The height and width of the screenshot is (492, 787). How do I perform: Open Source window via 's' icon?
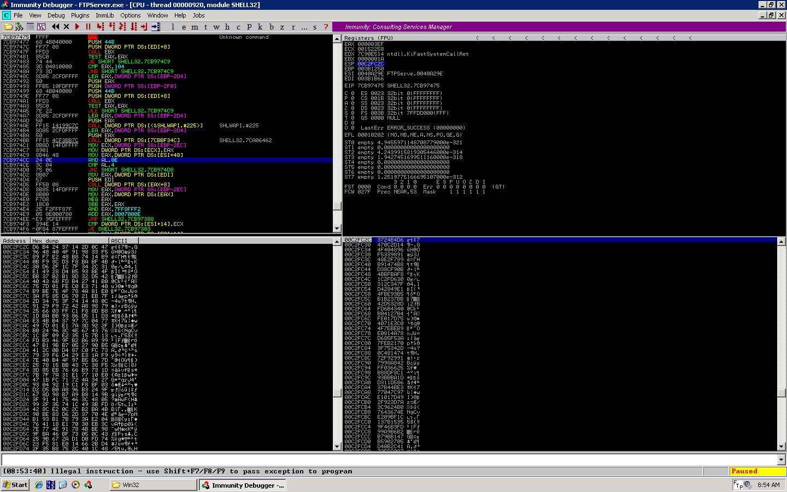[x=315, y=27]
